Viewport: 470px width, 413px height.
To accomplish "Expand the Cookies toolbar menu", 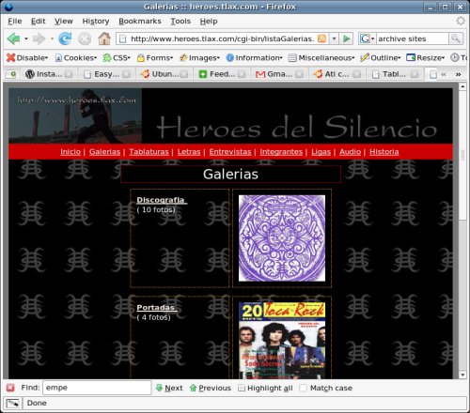I will click(x=75, y=58).
